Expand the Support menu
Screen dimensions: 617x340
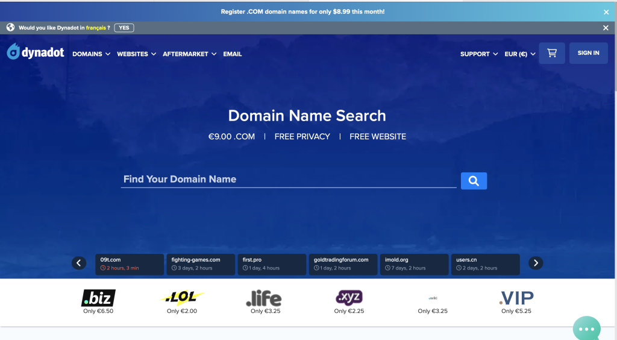[479, 54]
